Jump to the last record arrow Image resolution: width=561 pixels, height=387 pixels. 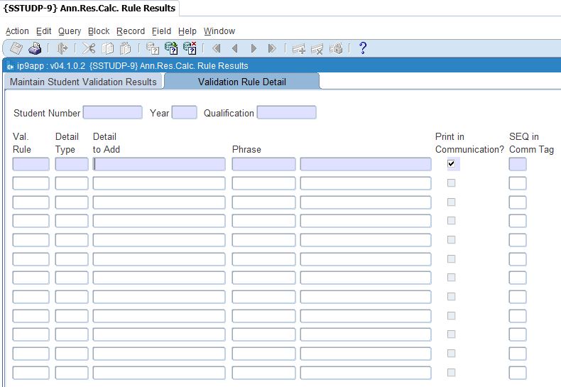tap(272, 48)
